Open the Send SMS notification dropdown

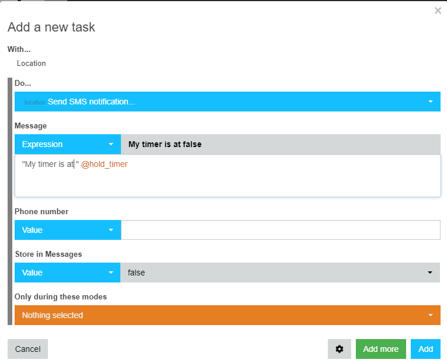227,102
